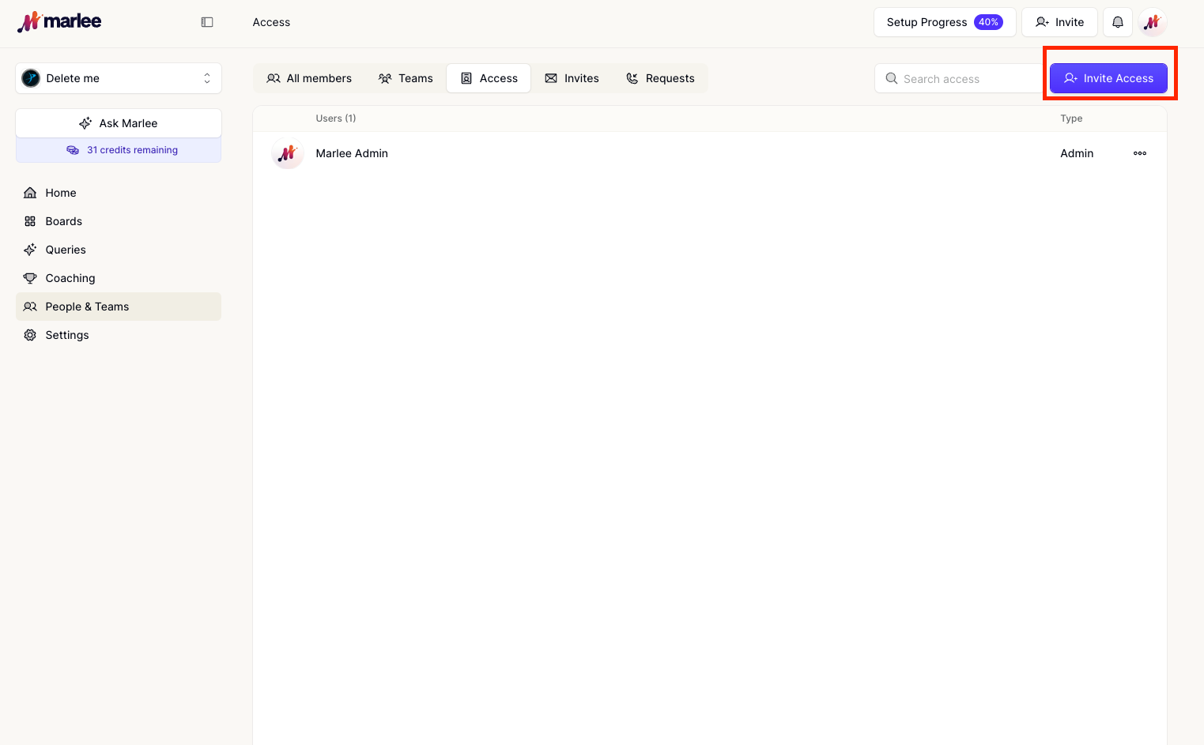Image resolution: width=1204 pixels, height=745 pixels.
Task: Select People & Teams in sidebar
Action: click(119, 307)
